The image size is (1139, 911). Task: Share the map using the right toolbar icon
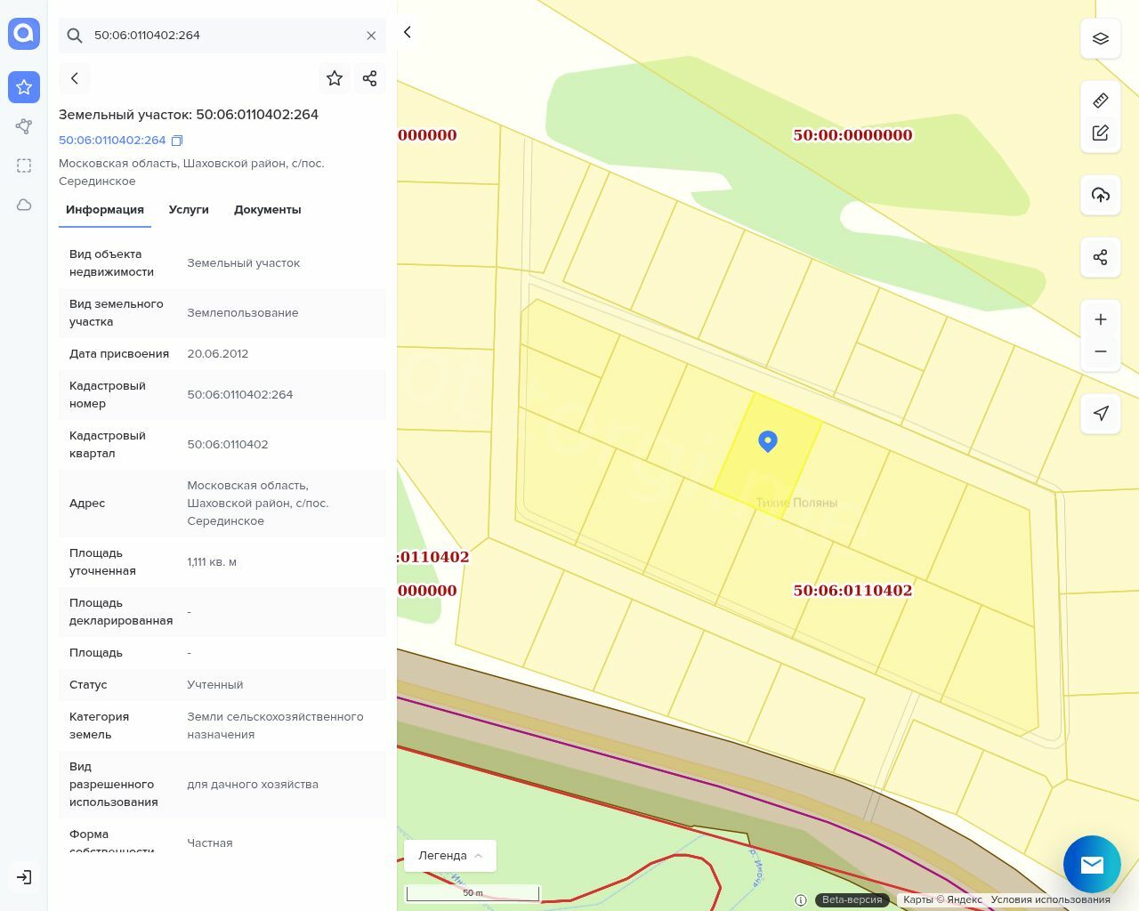pos(1100,257)
